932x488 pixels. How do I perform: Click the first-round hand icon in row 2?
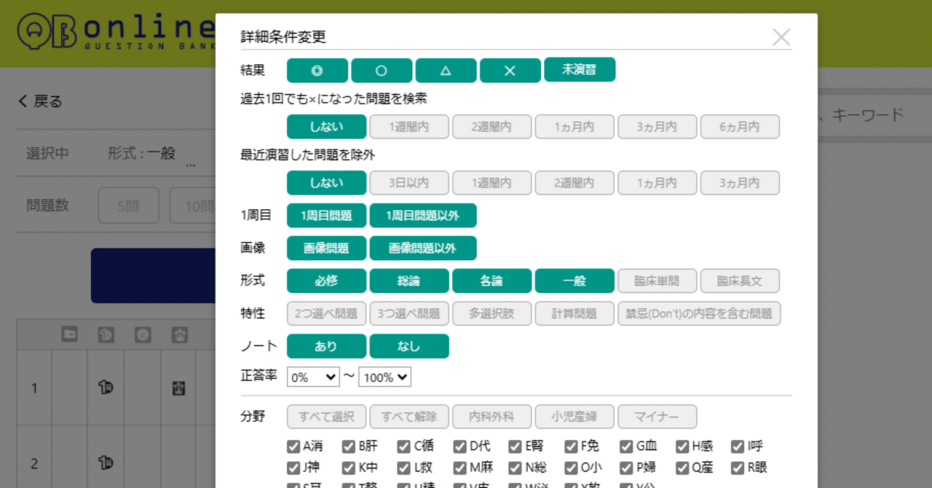[106, 463]
